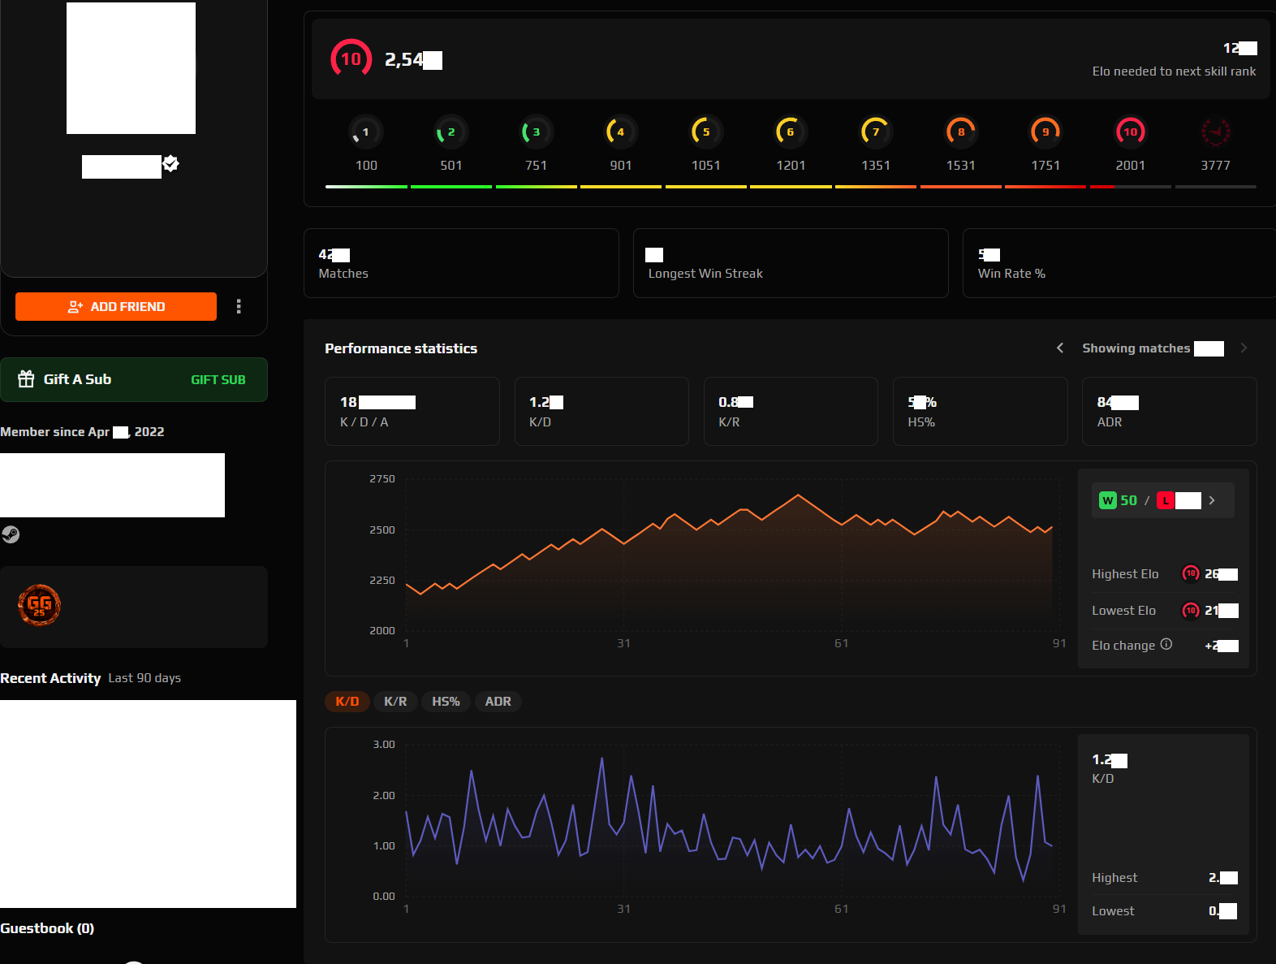Expand the win/loss details chevron

[1212, 500]
